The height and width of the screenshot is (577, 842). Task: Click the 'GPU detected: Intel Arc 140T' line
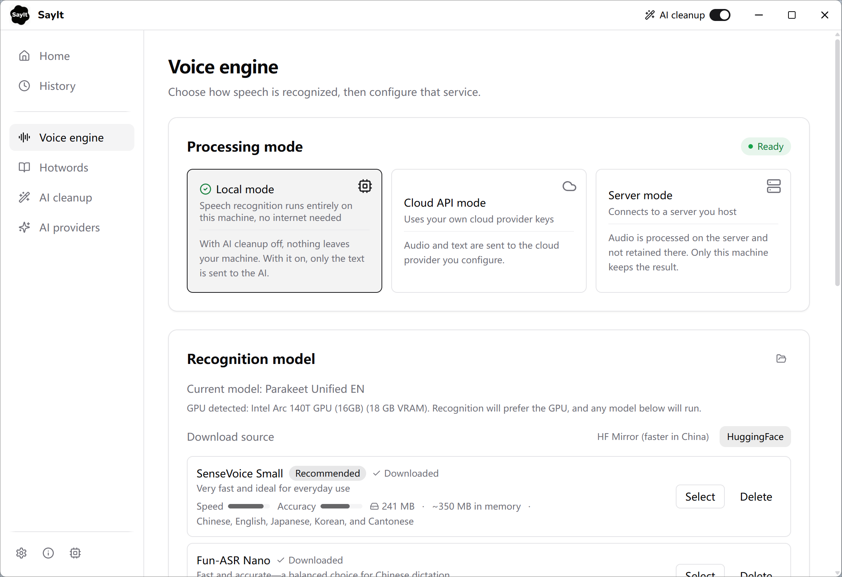[x=444, y=408]
